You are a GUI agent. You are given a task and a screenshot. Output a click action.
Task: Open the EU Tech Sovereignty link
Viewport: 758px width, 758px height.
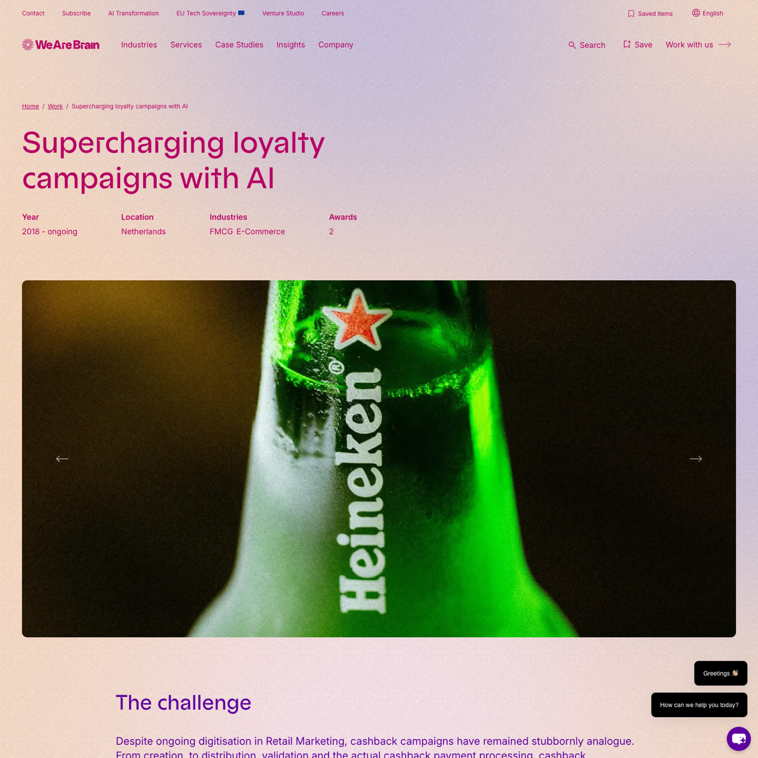210,13
